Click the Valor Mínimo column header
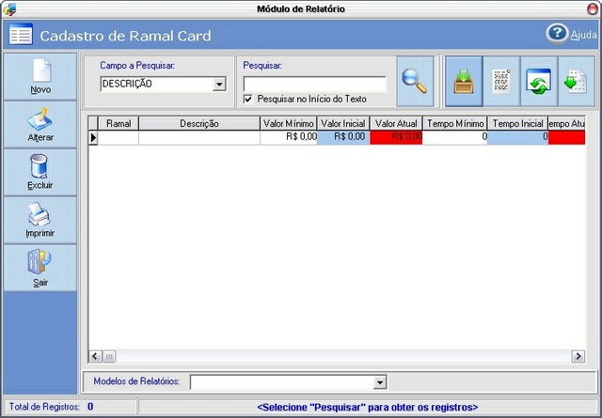This screenshot has height=418, width=602. point(289,123)
